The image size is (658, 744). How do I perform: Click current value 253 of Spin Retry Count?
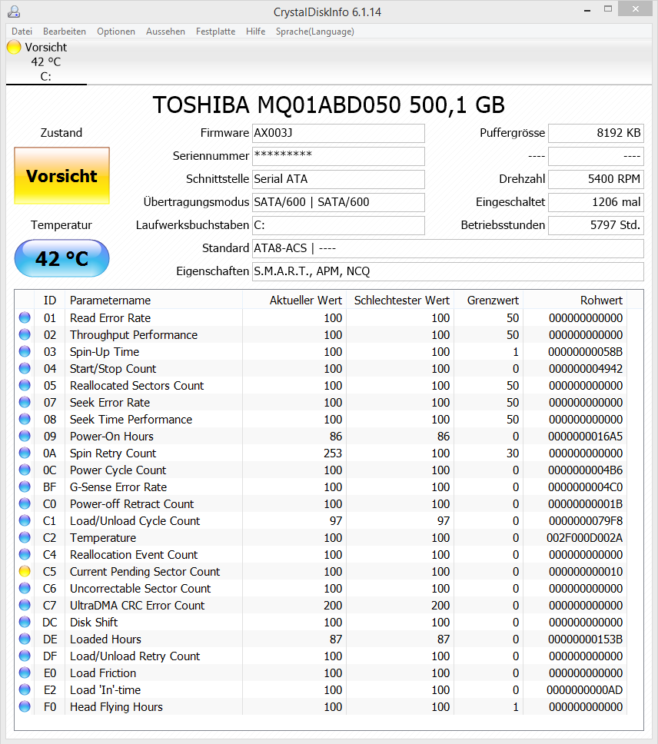[333, 453]
